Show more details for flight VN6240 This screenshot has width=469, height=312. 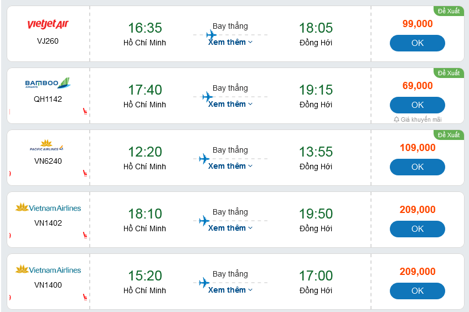pyautogui.click(x=230, y=166)
